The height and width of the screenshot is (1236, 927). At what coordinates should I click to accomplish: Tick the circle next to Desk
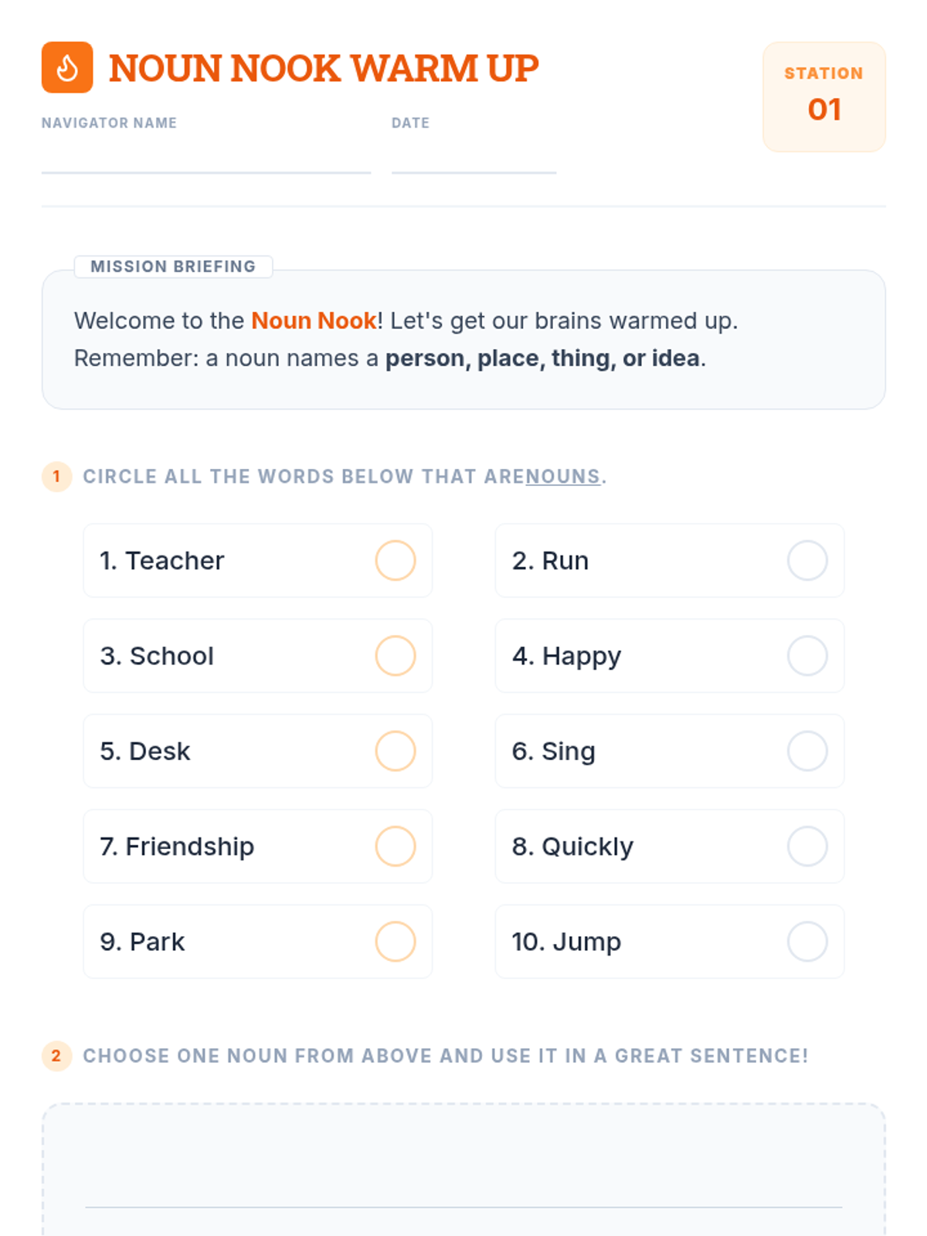coord(396,751)
